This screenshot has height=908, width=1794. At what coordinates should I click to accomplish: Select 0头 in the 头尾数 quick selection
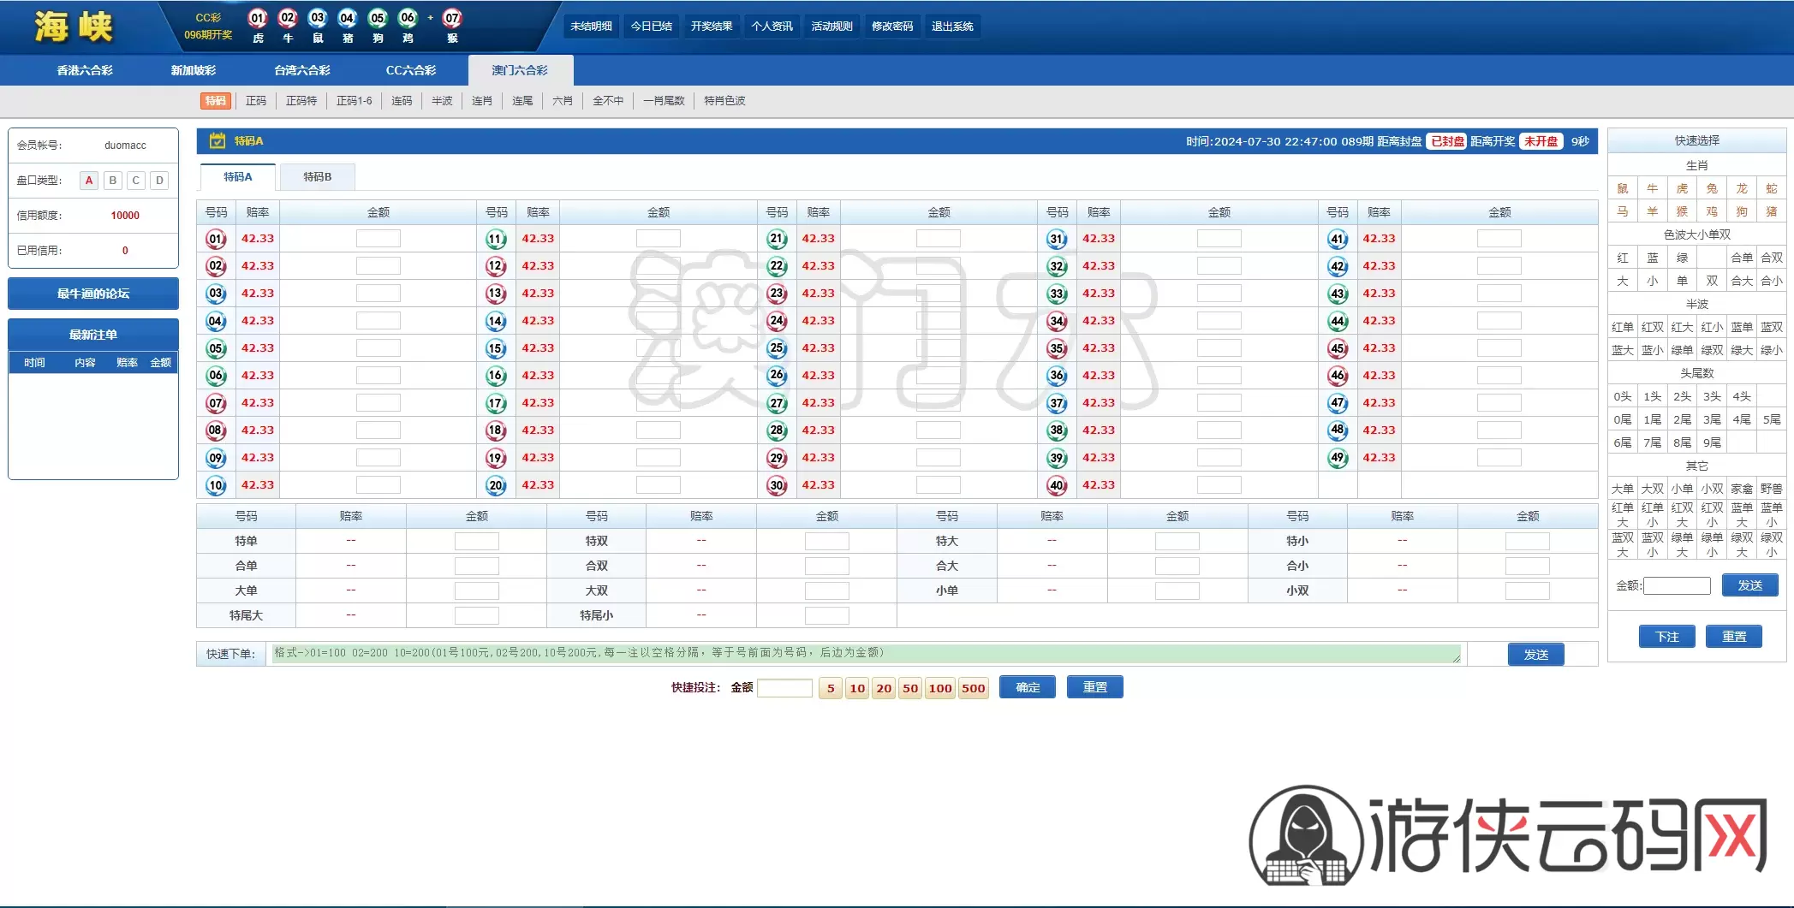pos(1623,396)
